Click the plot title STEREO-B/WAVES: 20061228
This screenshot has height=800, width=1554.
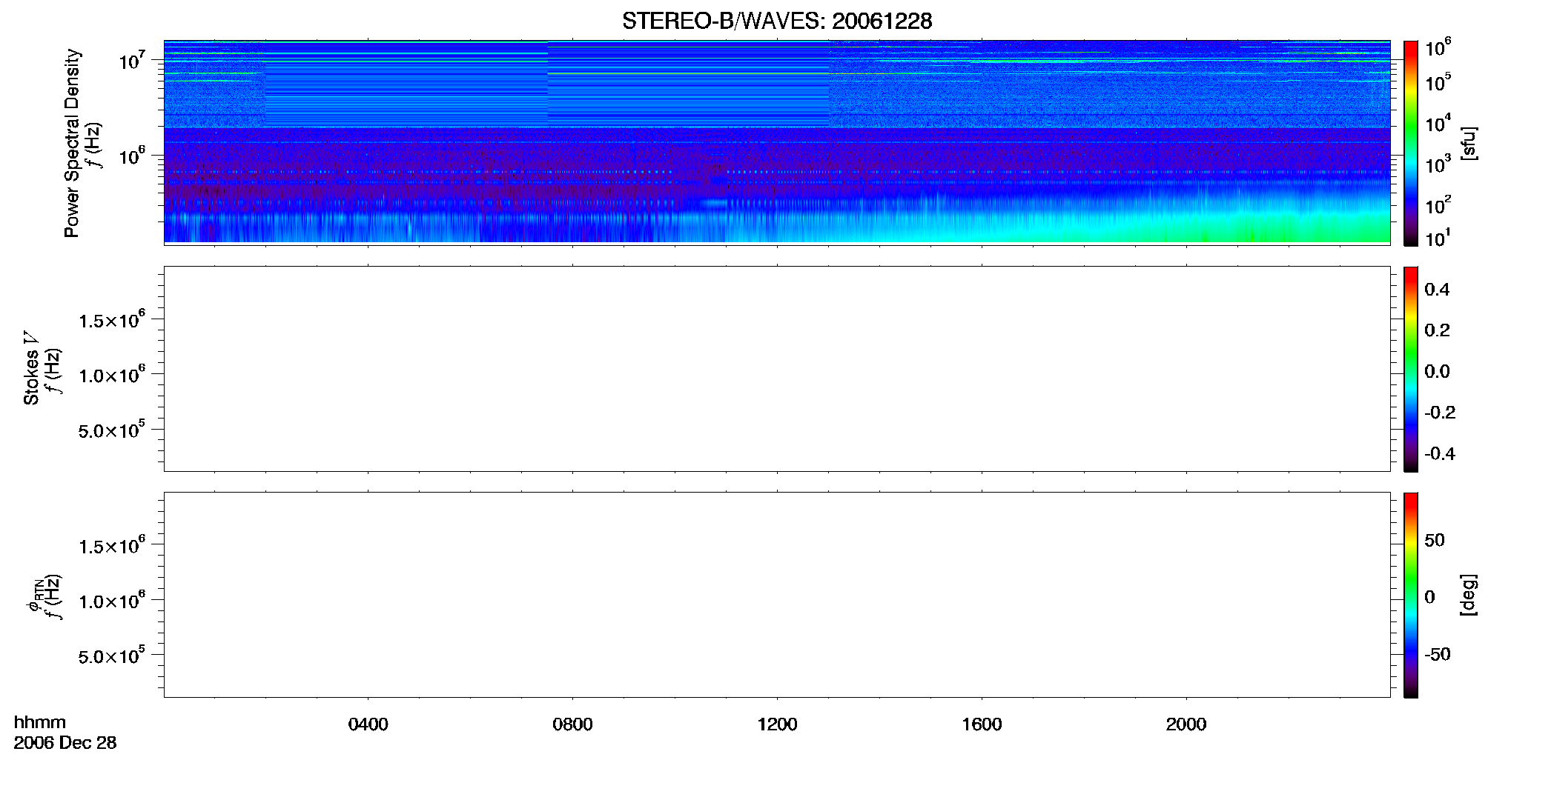tap(777, 21)
